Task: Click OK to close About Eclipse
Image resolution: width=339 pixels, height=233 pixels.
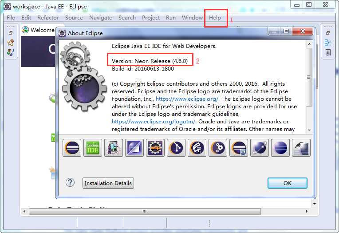Action: [x=288, y=183]
